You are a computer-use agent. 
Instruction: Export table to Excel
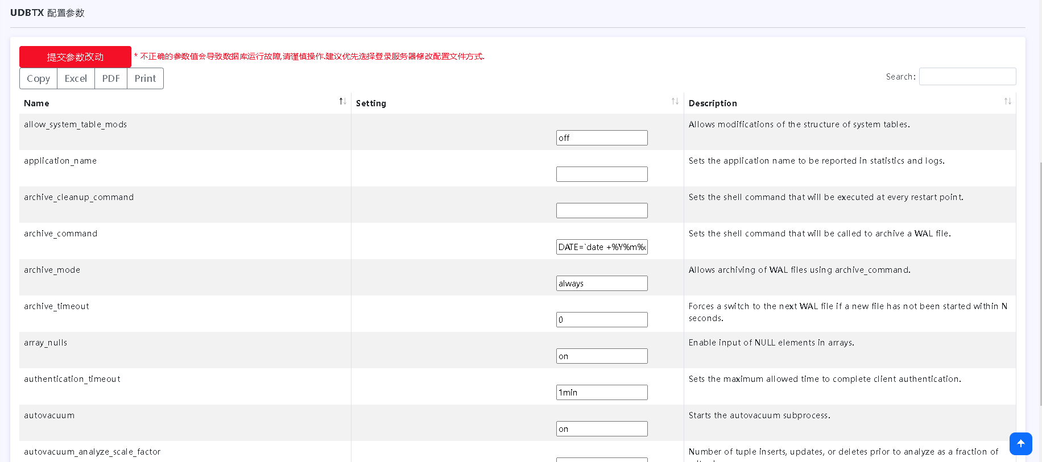click(76, 78)
